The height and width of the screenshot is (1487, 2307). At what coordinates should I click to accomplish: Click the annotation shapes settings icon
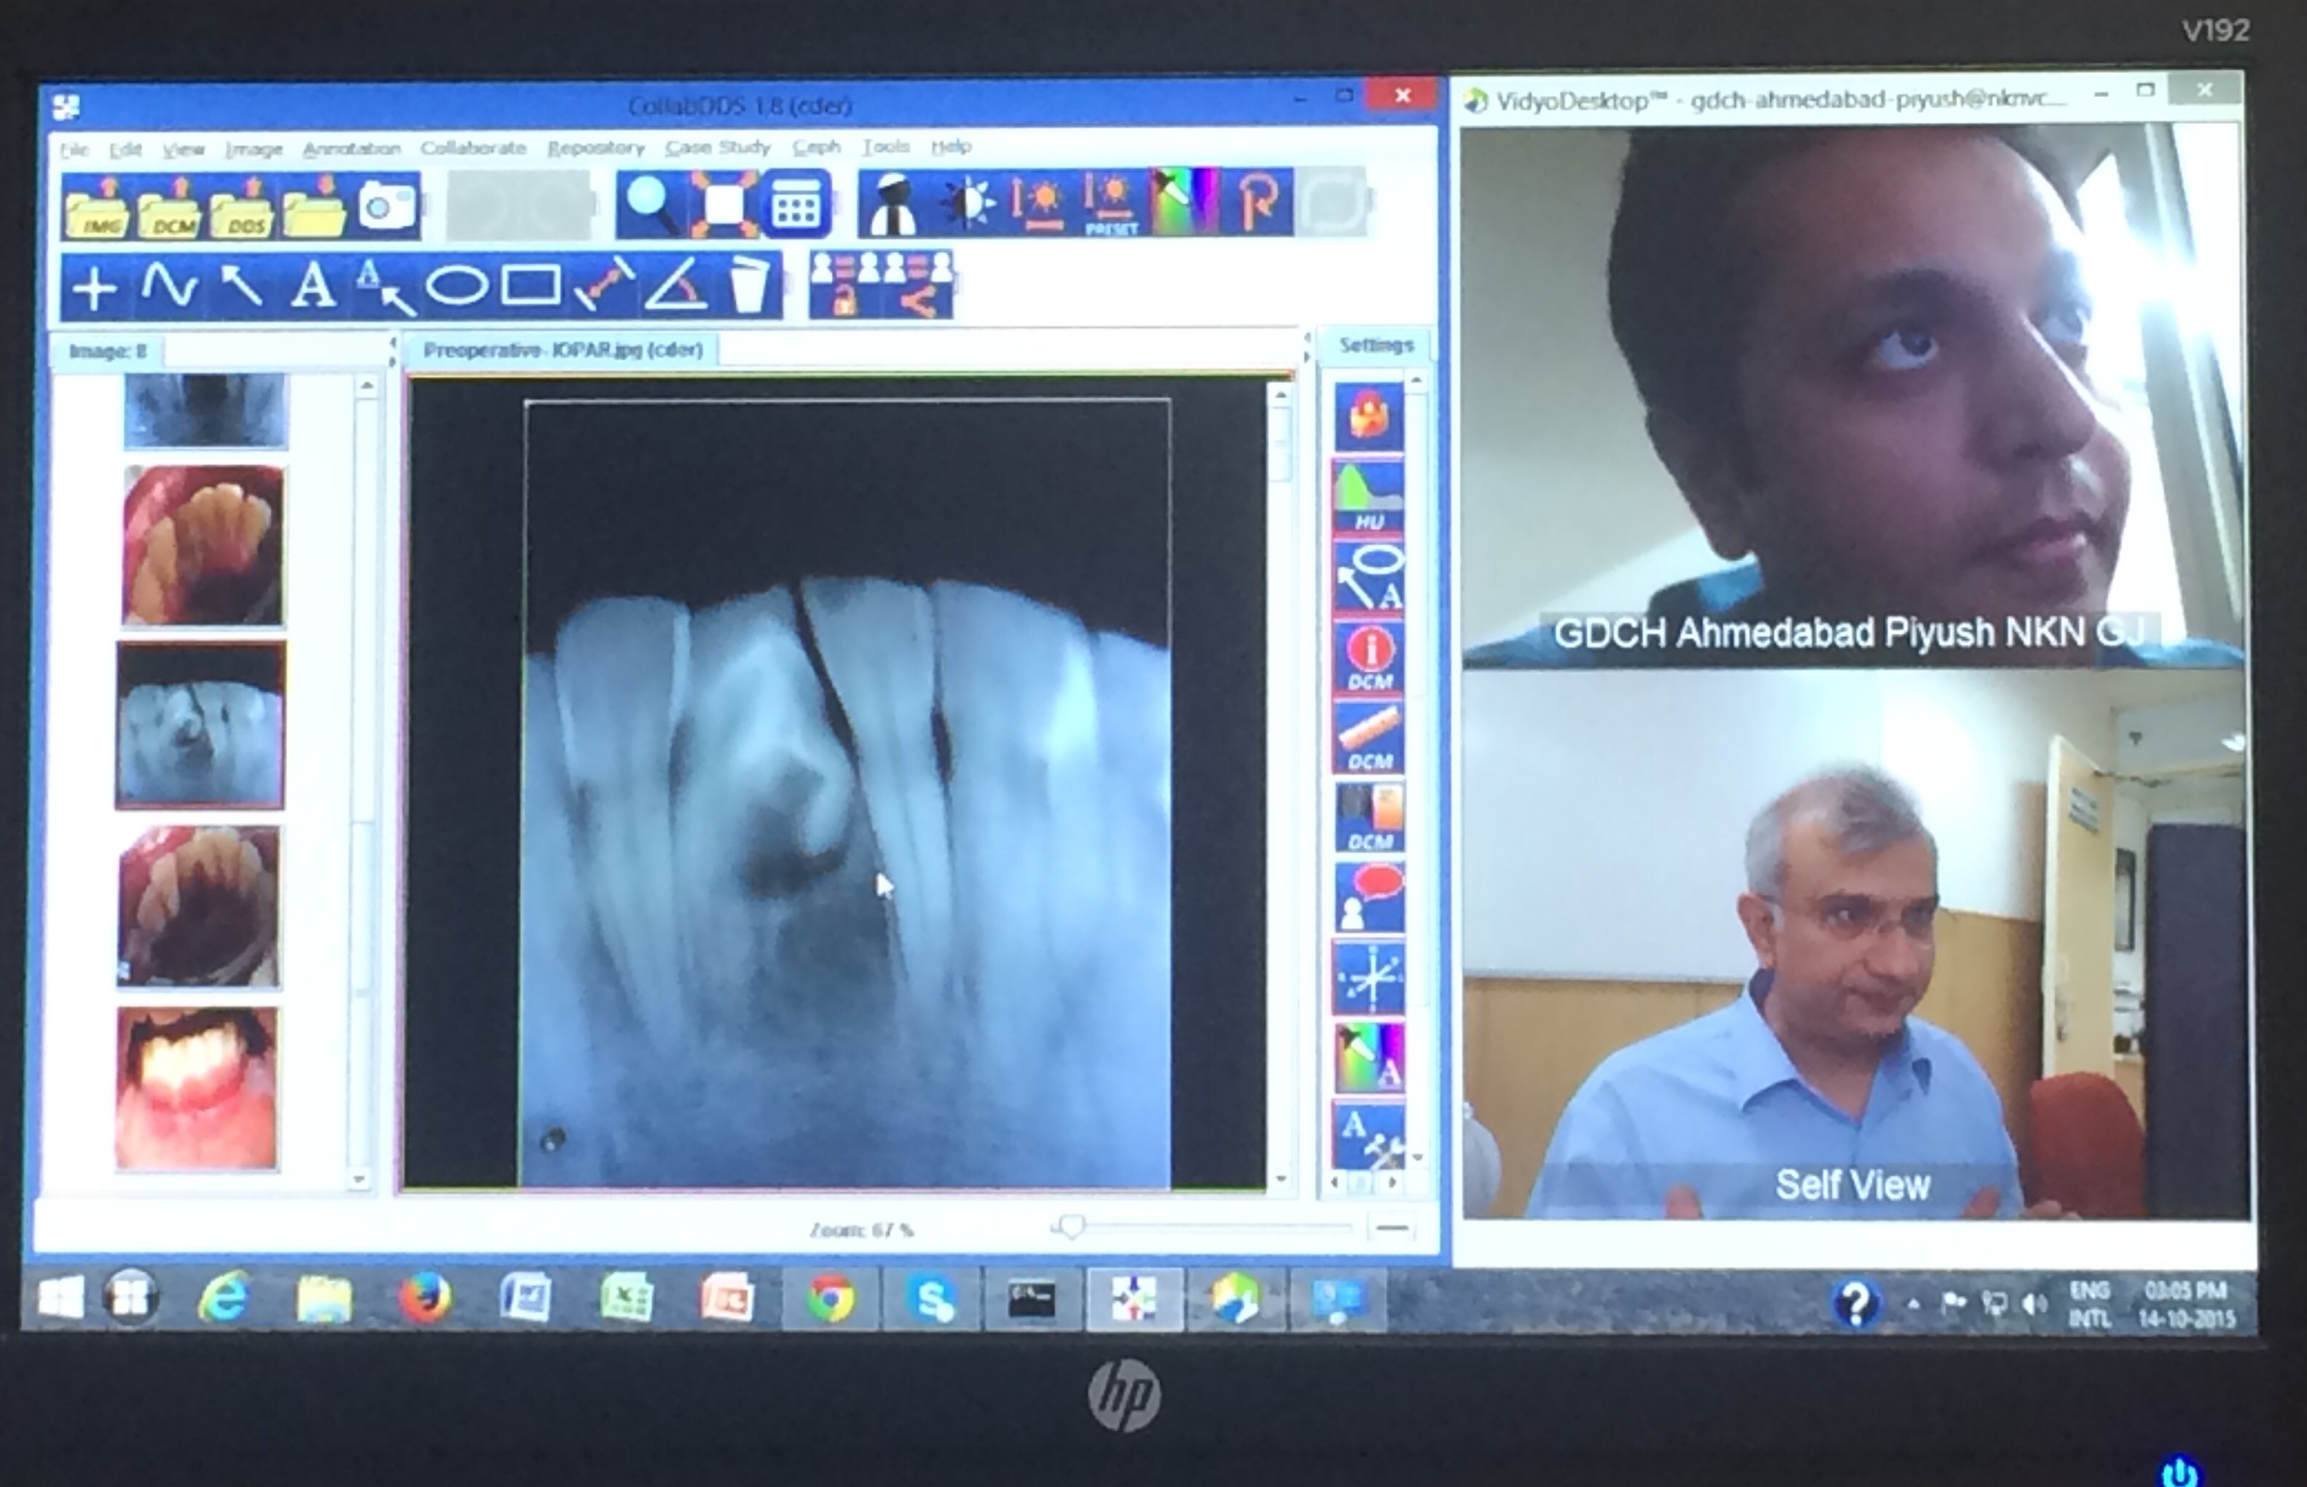(1368, 577)
